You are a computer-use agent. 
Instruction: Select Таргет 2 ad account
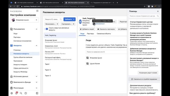[60, 70]
